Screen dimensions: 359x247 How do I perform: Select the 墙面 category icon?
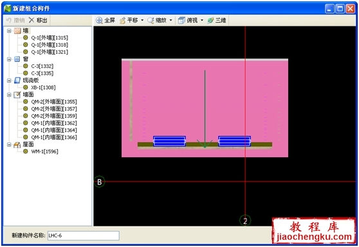click(x=17, y=94)
